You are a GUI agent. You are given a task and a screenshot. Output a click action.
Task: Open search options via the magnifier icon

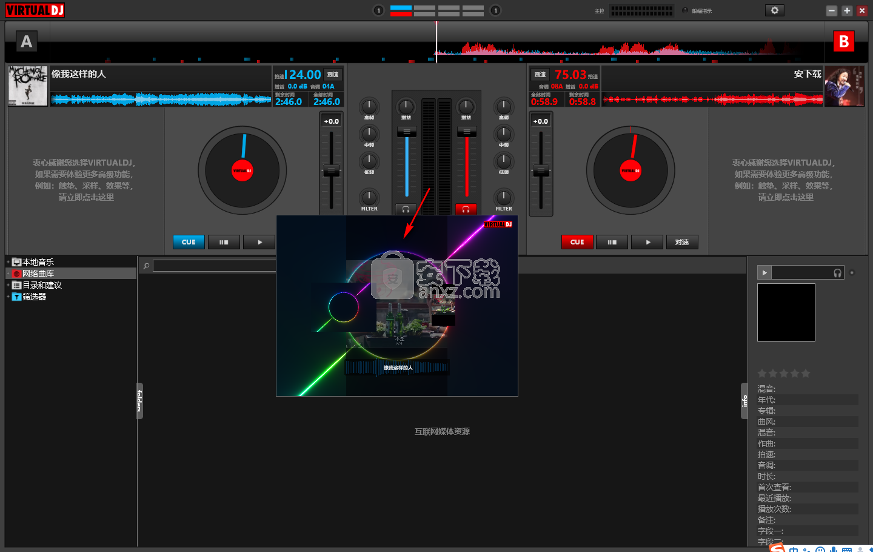pos(146,266)
